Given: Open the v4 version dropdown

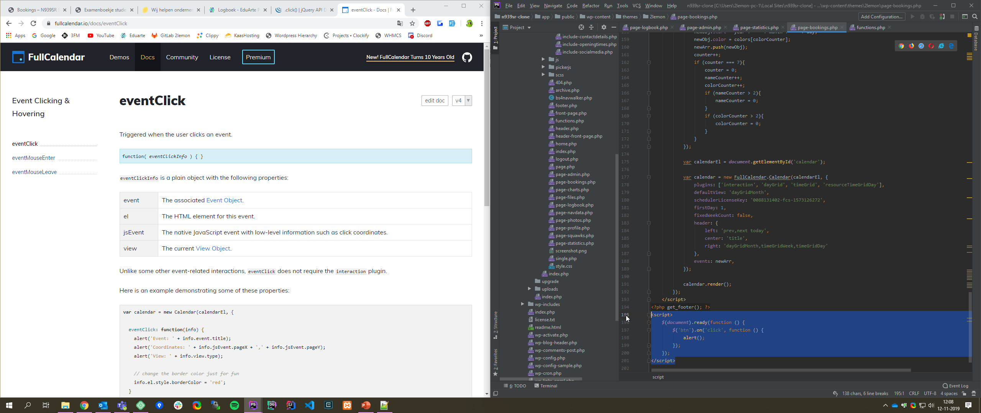Looking at the screenshot, I should pos(462,101).
